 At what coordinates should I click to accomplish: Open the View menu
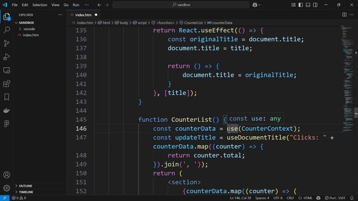[55, 5]
